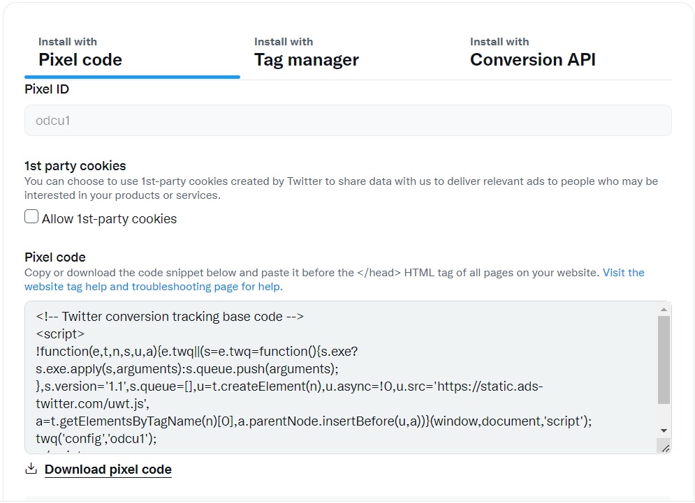Click the code box scroll up arrow
This screenshot has width=695, height=503.
pyautogui.click(x=664, y=309)
